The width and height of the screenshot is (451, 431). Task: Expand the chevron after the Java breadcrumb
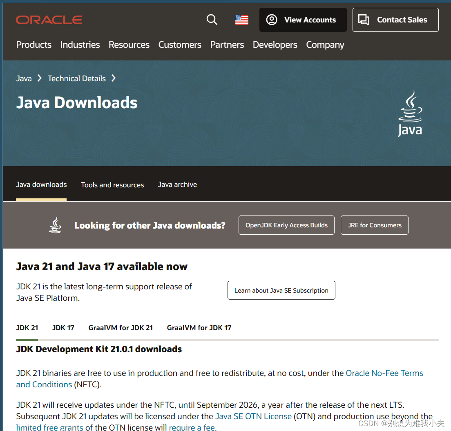point(39,78)
